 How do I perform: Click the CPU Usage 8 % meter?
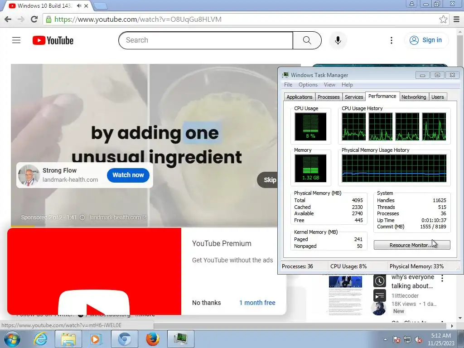(x=310, y=127)
